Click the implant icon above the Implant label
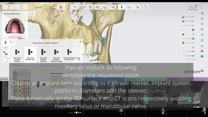Screen dimensions: 208x117 6,42
